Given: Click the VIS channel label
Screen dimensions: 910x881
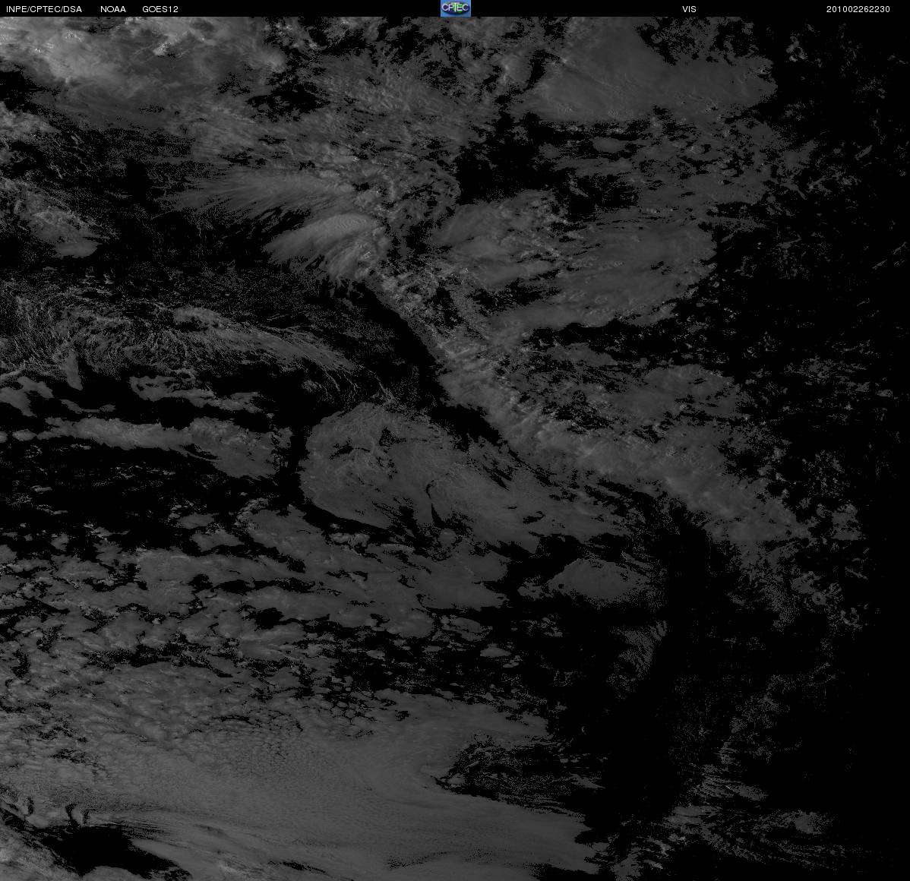Looking at the screenshot, I should click(690, 9).
